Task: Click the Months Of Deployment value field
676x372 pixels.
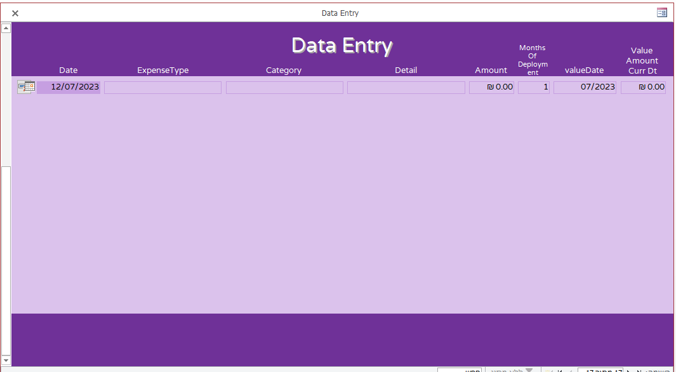Action: pyautogui.click(x=533, y=88)
